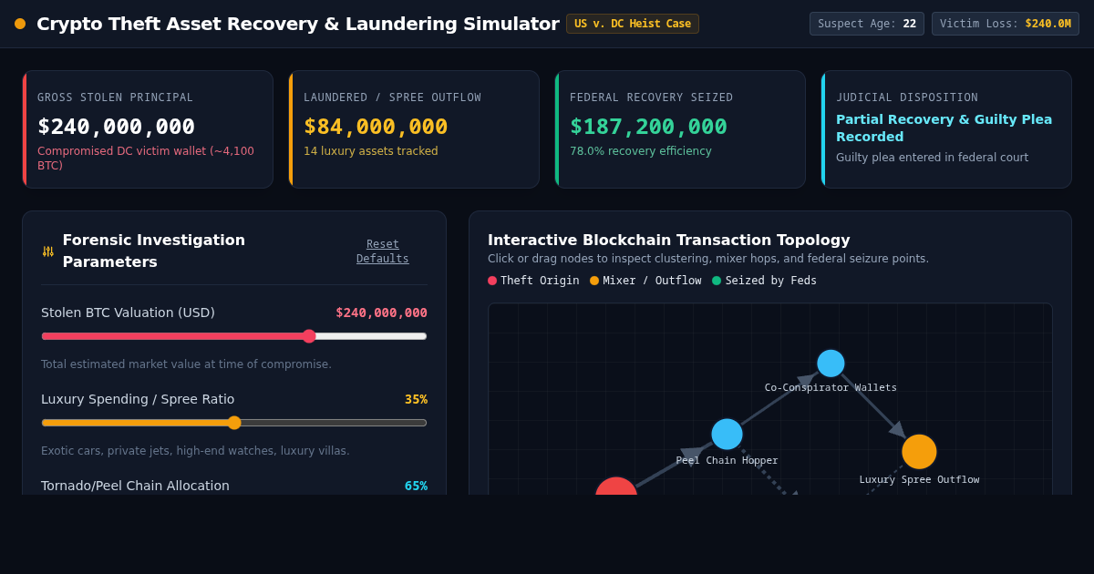This screenshot has height=574, width=1094.
Task: Select the blue Peel Chain Hopper node
Action: [727, 435]
